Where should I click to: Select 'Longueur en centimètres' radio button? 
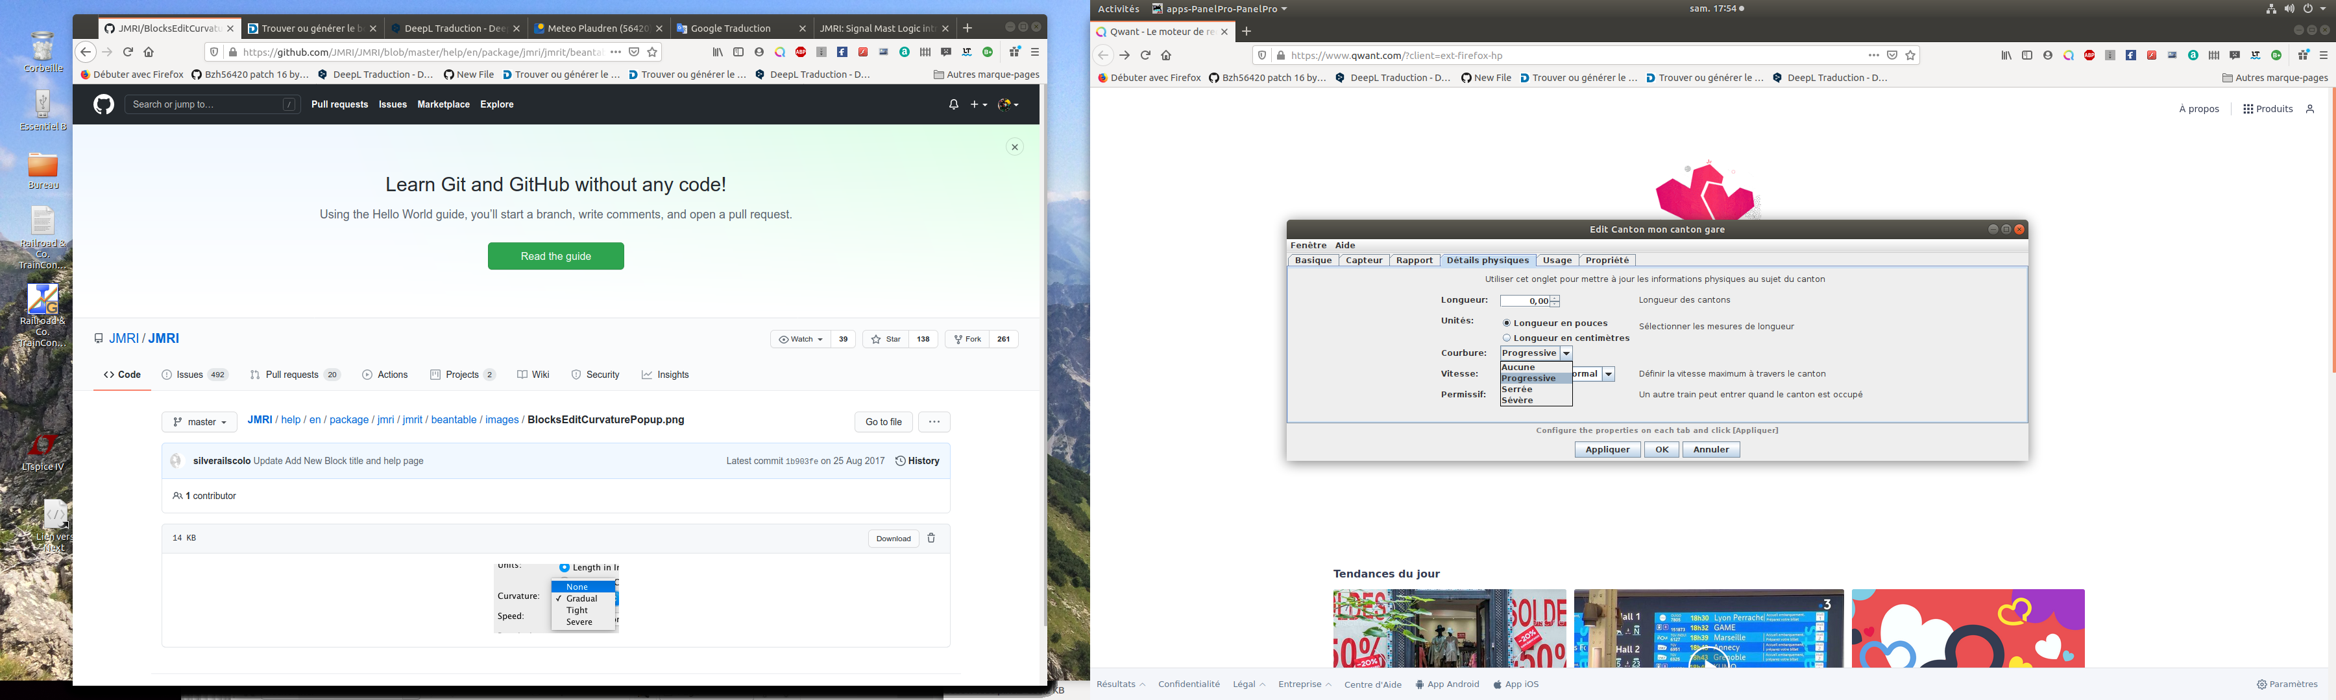click(x=1506, y=338)
